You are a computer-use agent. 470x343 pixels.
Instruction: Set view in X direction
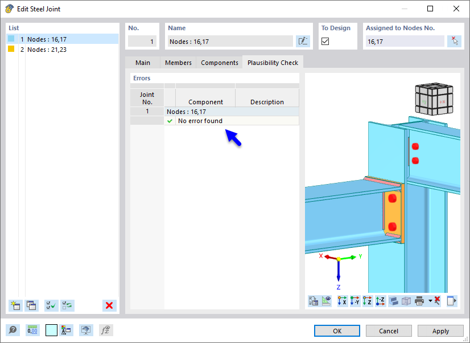click(x=343, y=301)
